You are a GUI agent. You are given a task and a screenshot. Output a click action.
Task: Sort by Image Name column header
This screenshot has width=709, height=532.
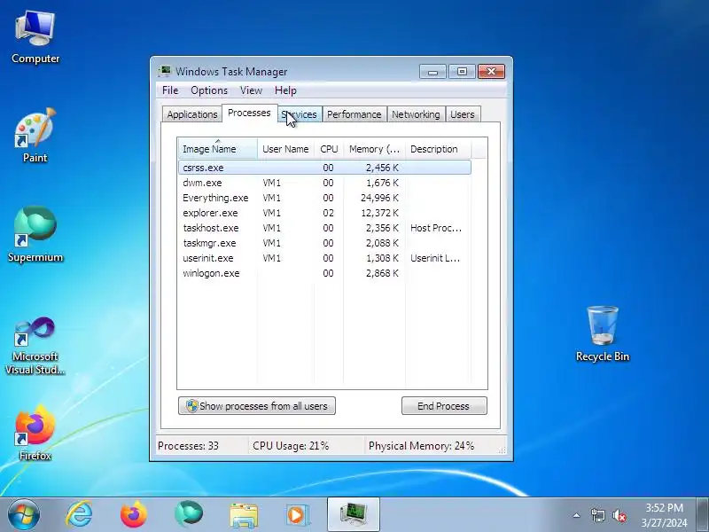[x=217, y=149]
